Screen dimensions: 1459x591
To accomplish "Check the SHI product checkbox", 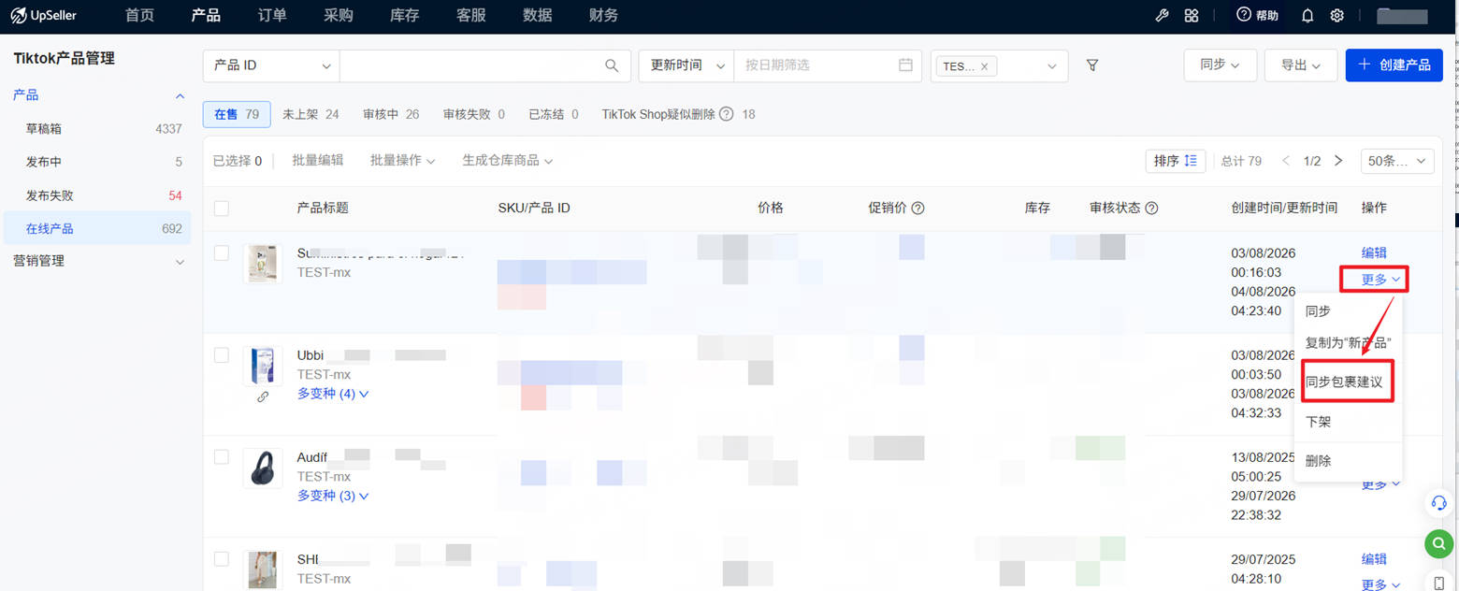I will click(222, 559).
